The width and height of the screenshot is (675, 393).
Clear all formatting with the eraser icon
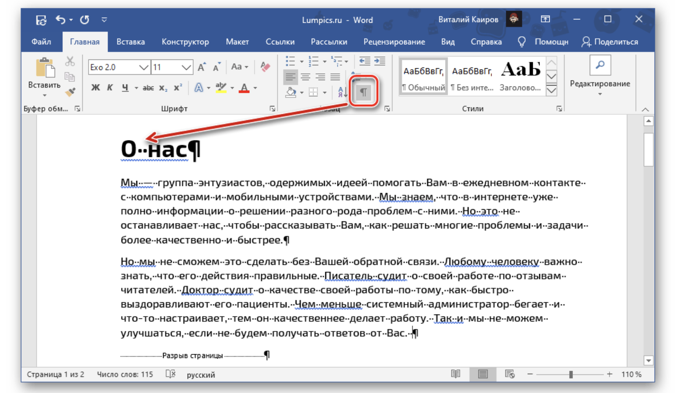265,67
